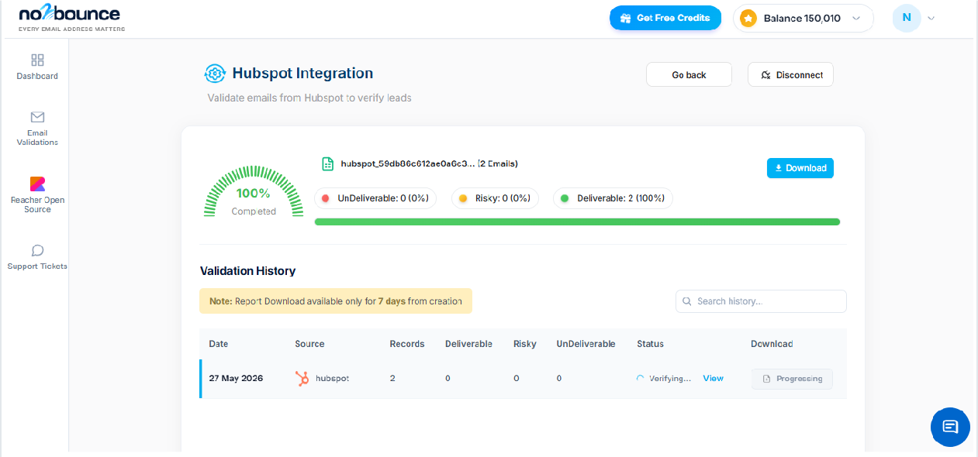Image resolution: width=978 pixels, height=457 pixels.
Task: Click the gold star balance icon
Action: pyautogui.click(x=748, y=18)
